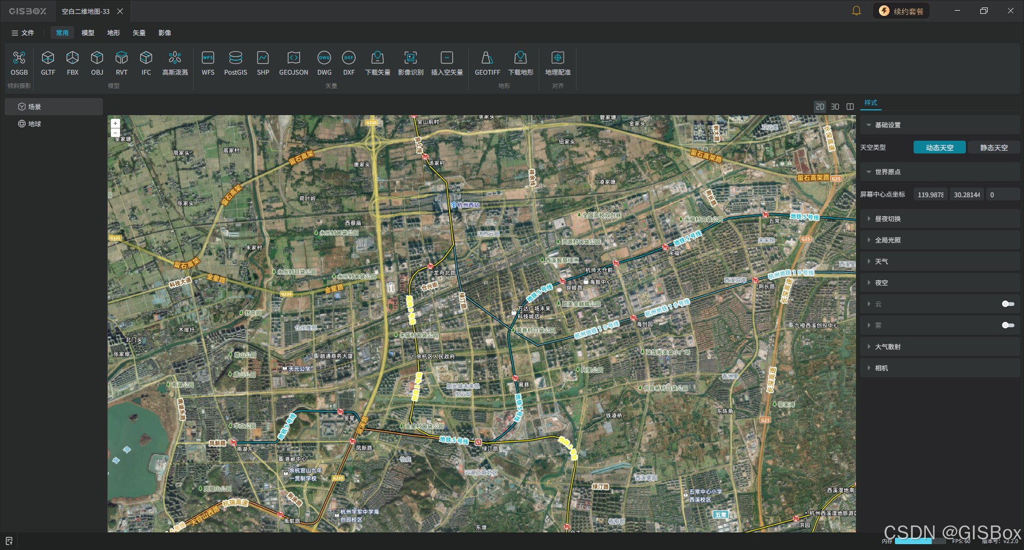Edit the latitude field 30.28144
This screenshot has width=1024, height=550.
[x=967, y=195]
